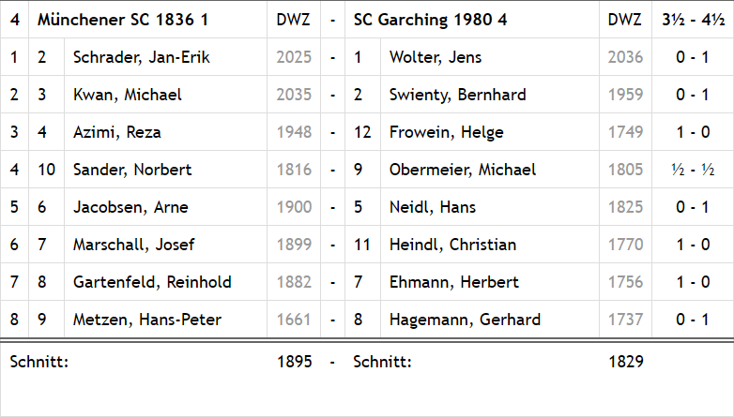Click the 3½ - 4½ match score

(x=693, y=20)
